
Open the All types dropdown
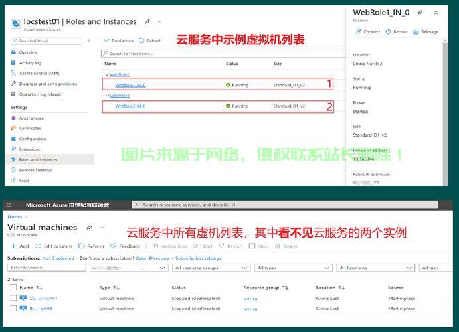click(294, 268)
